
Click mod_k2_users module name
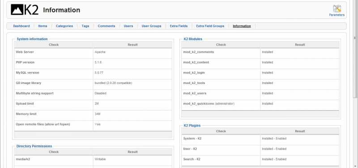tap(195, 93)
